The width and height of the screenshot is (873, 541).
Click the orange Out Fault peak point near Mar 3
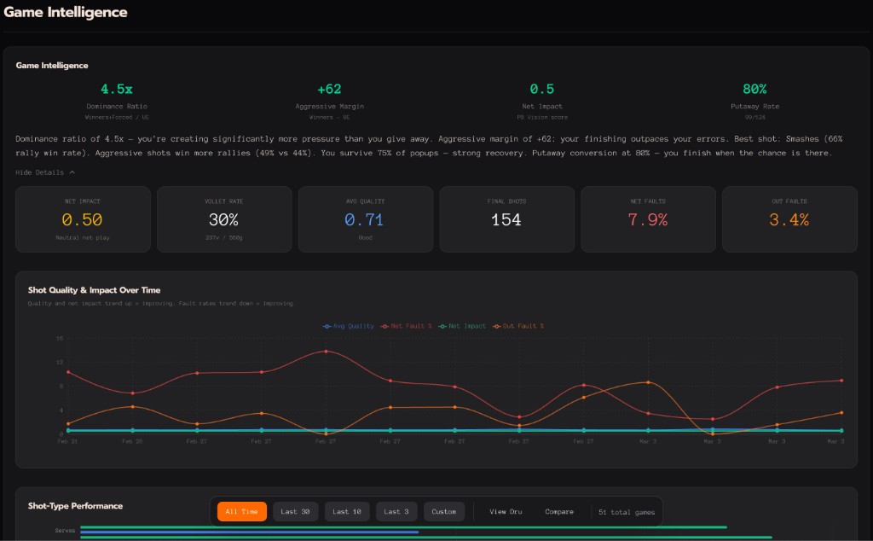pos(648,382)
